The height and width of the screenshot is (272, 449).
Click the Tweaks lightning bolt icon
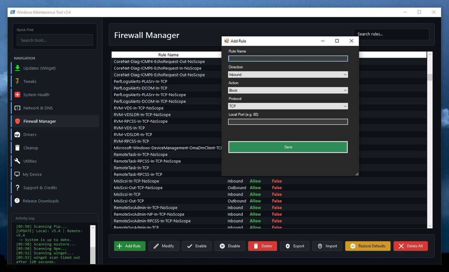pyautogui.click(x=17, y=81)
